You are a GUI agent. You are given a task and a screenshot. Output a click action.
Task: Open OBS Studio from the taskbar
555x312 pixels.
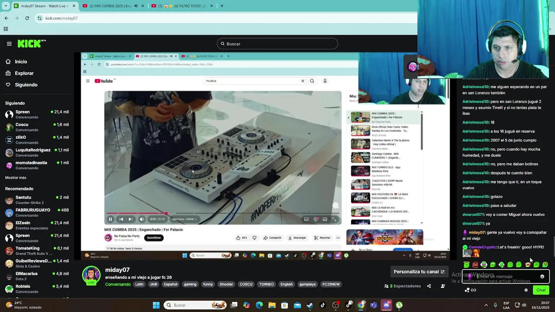tap(335, 305)
